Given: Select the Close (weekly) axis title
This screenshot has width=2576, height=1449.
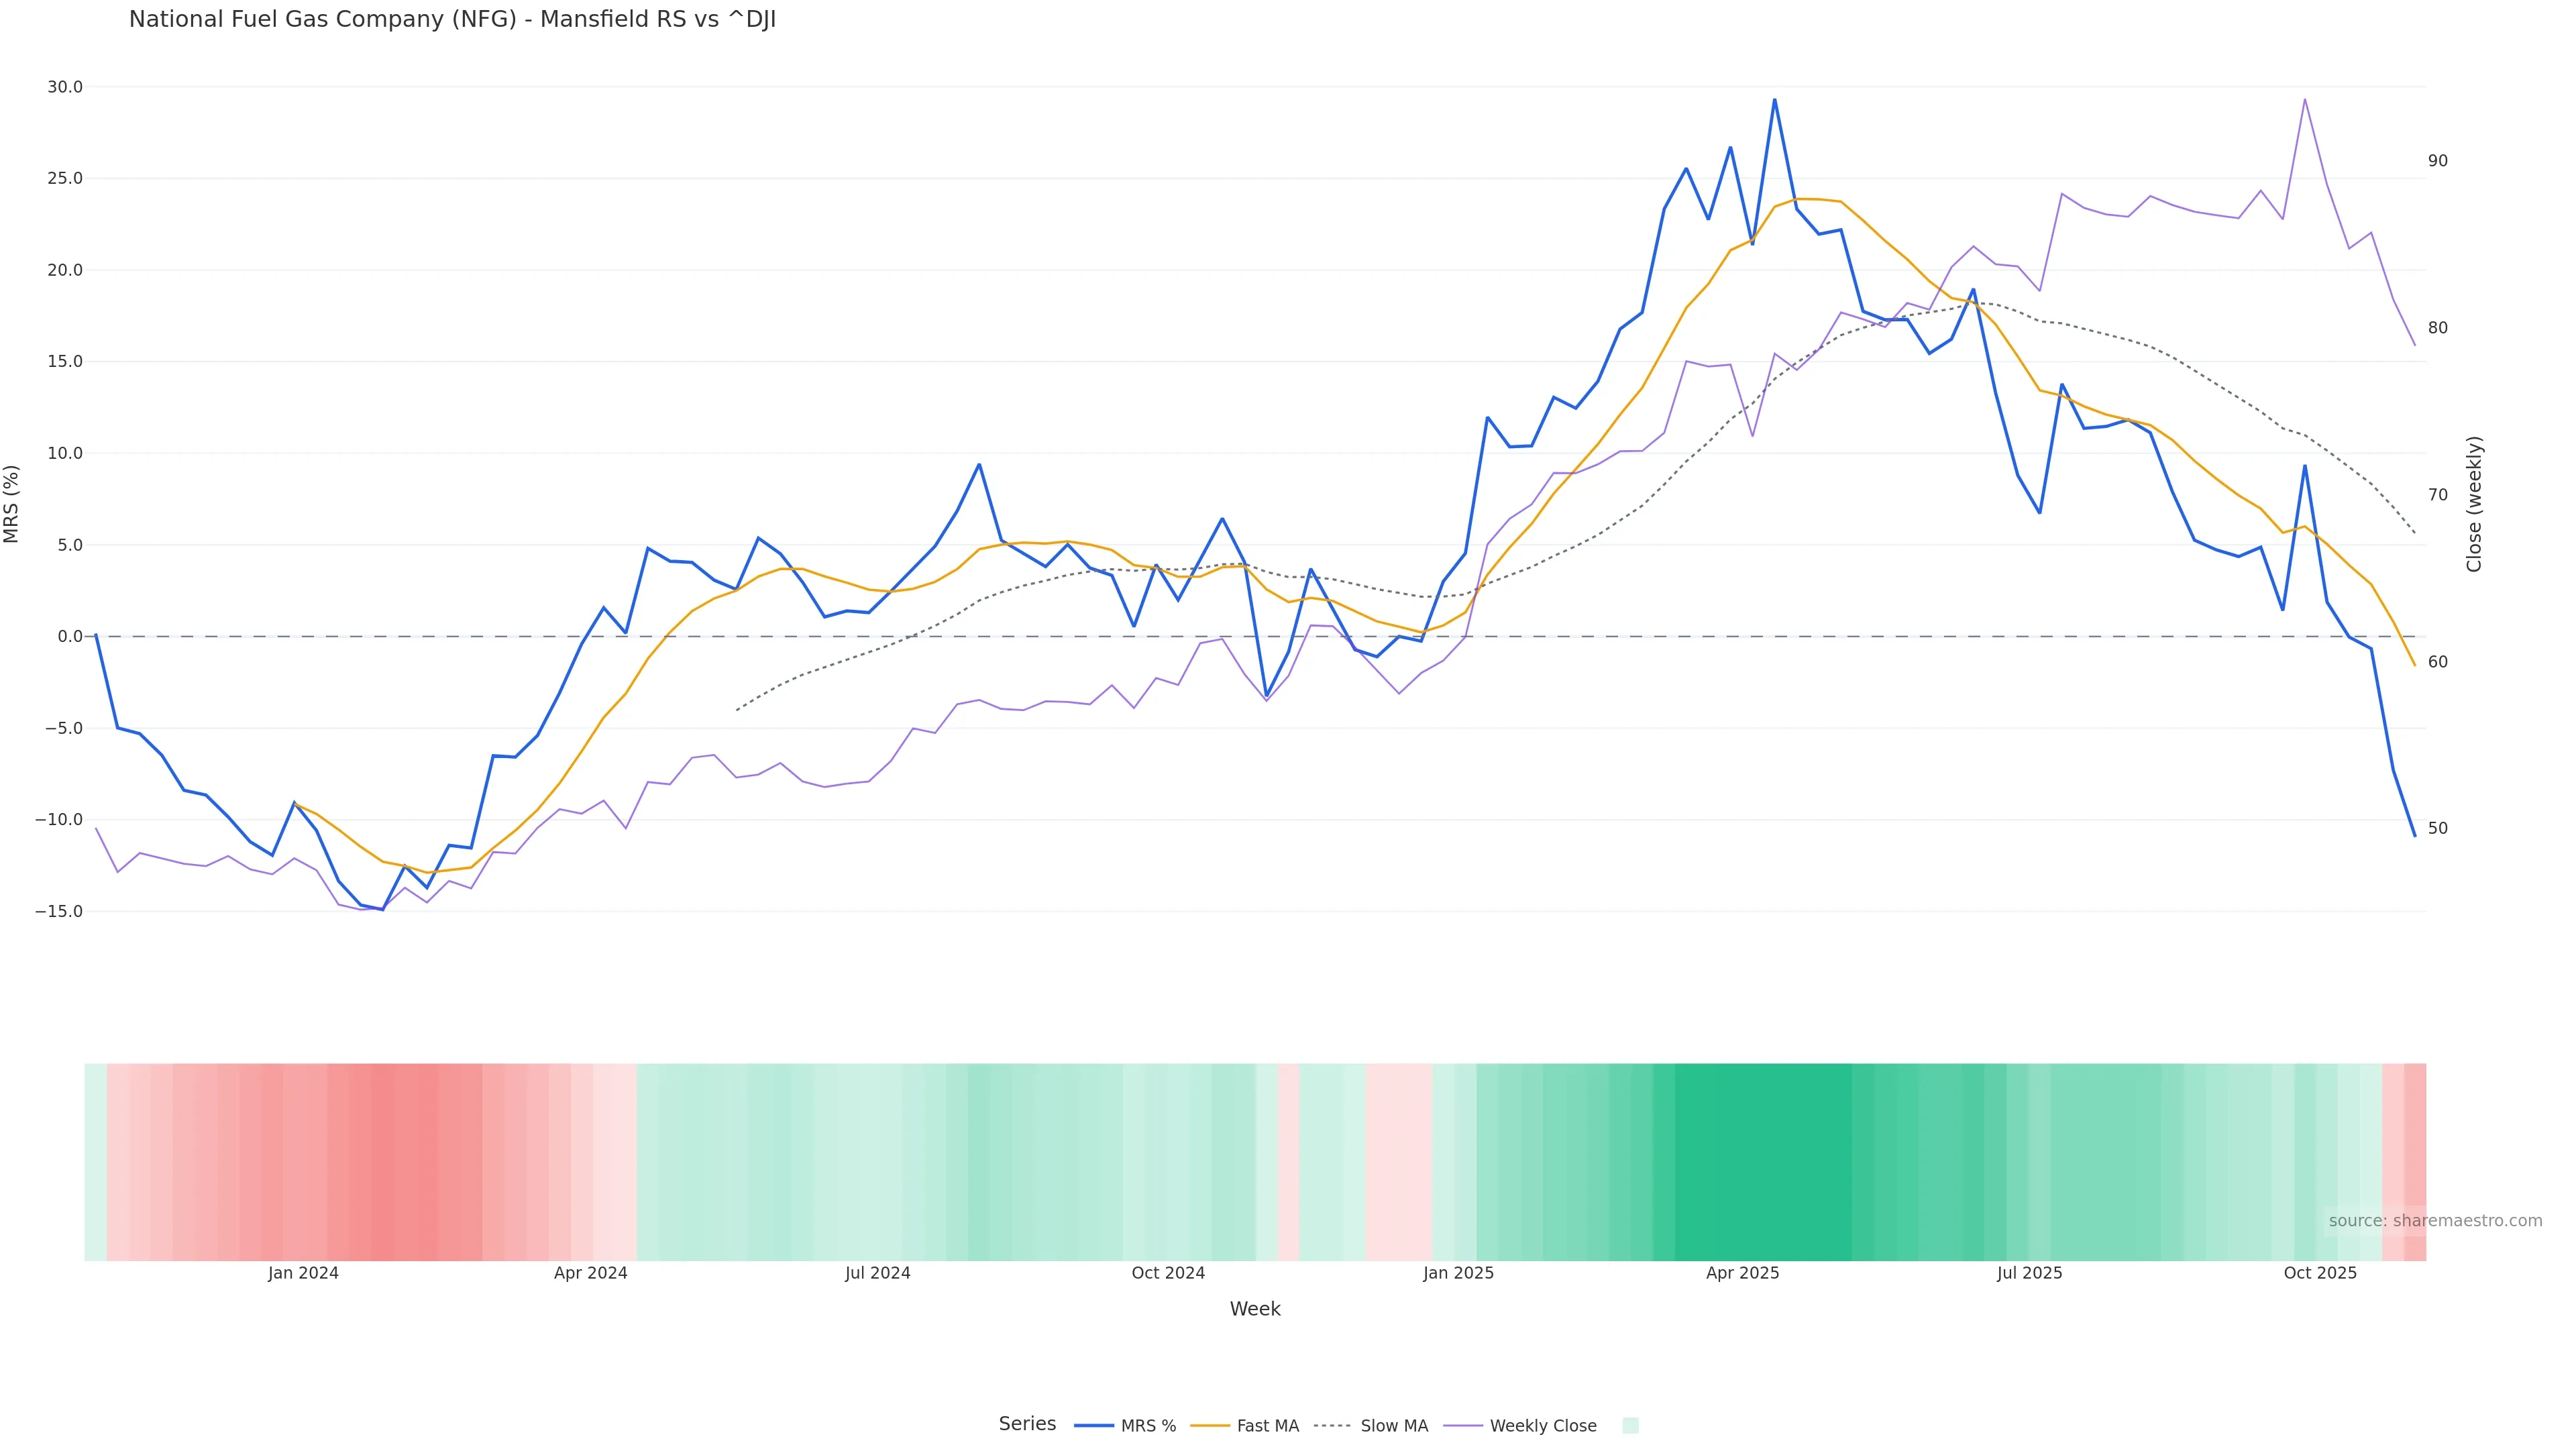Looking at the screenshot, I should pos(2474,503).
